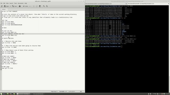Open the Search menu in gedit
170x95 pixels.
[11, 3]
